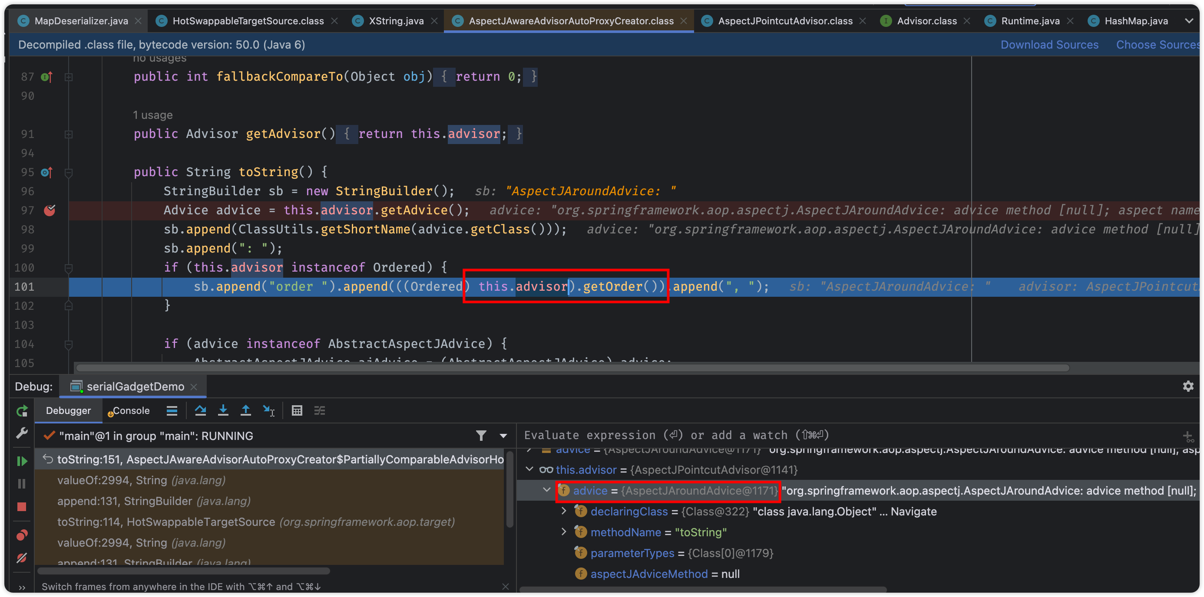
Task: Click the Step Out toolbar icon
Action: point(245,411)
